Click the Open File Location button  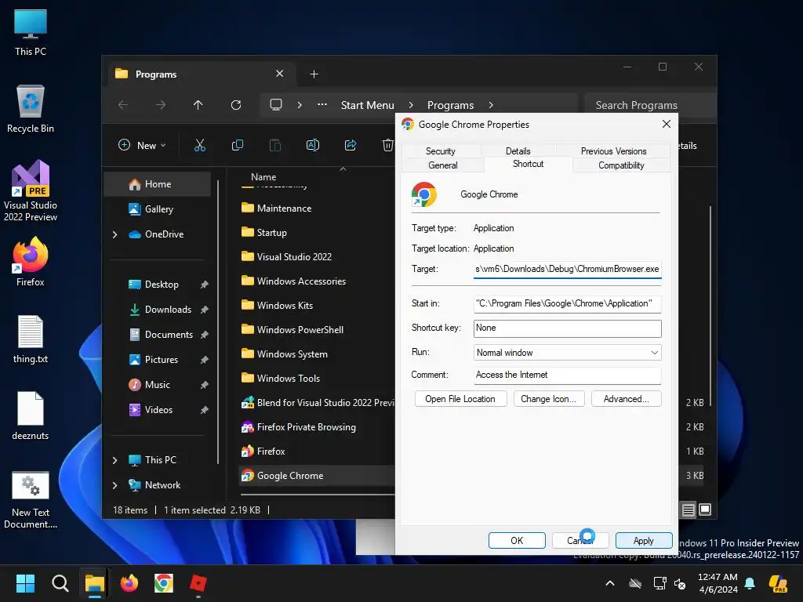click(460, 399)
